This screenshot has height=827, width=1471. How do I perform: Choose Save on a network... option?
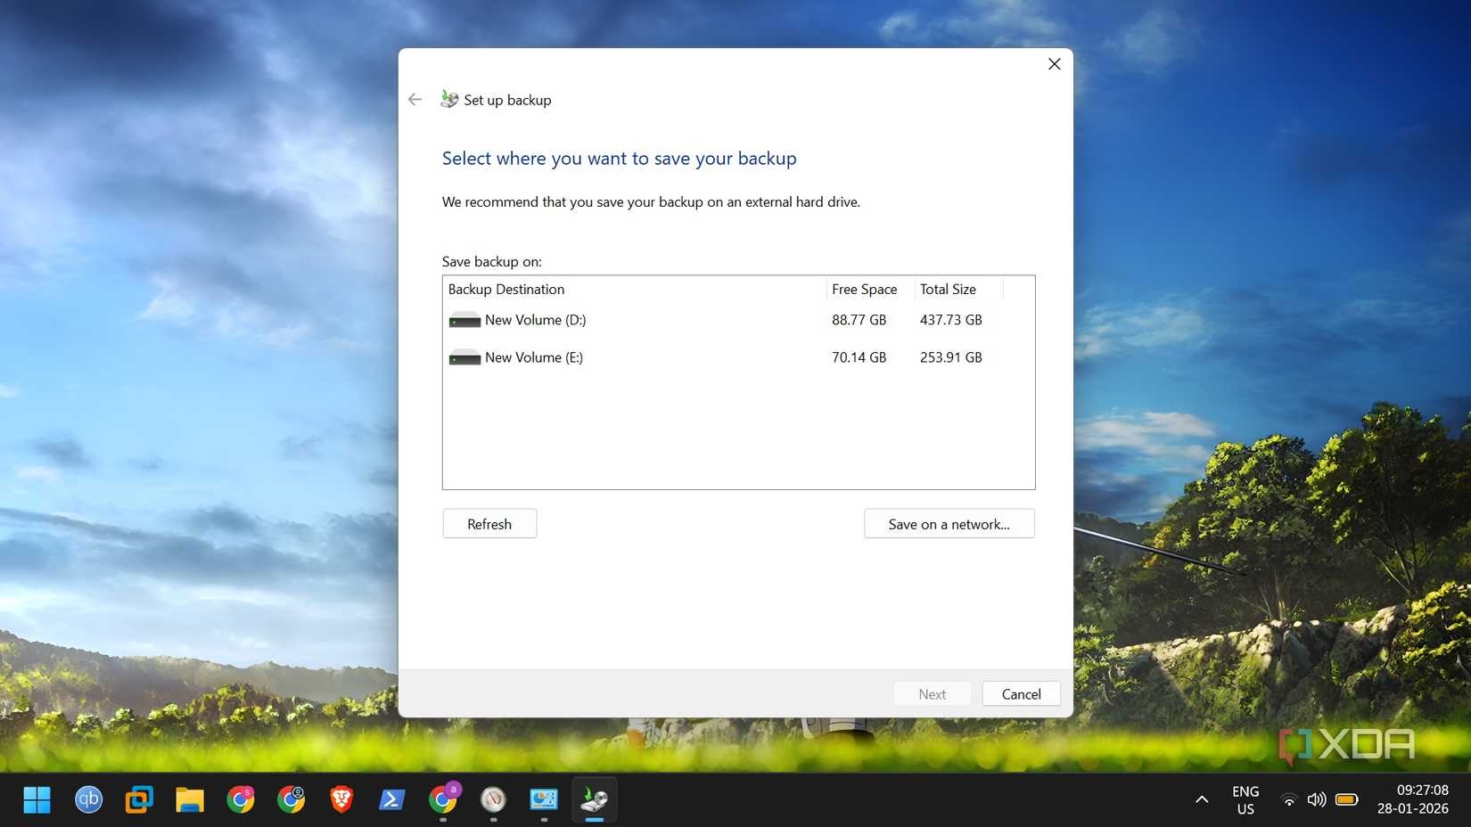[x=949, y=524]
